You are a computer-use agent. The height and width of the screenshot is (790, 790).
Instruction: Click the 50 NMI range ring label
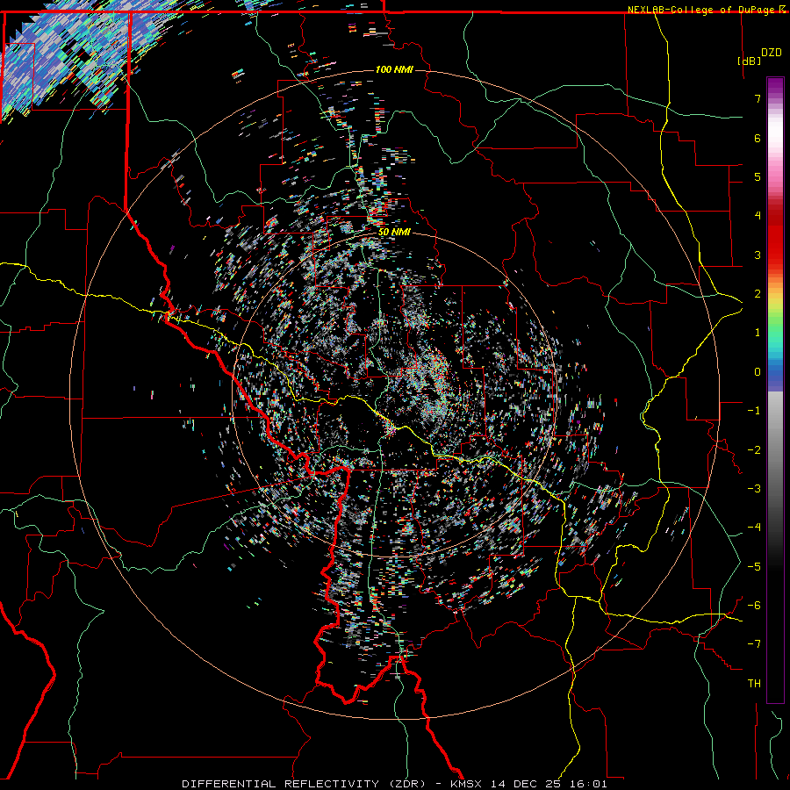pyautogui.click(x=394, y=233)
